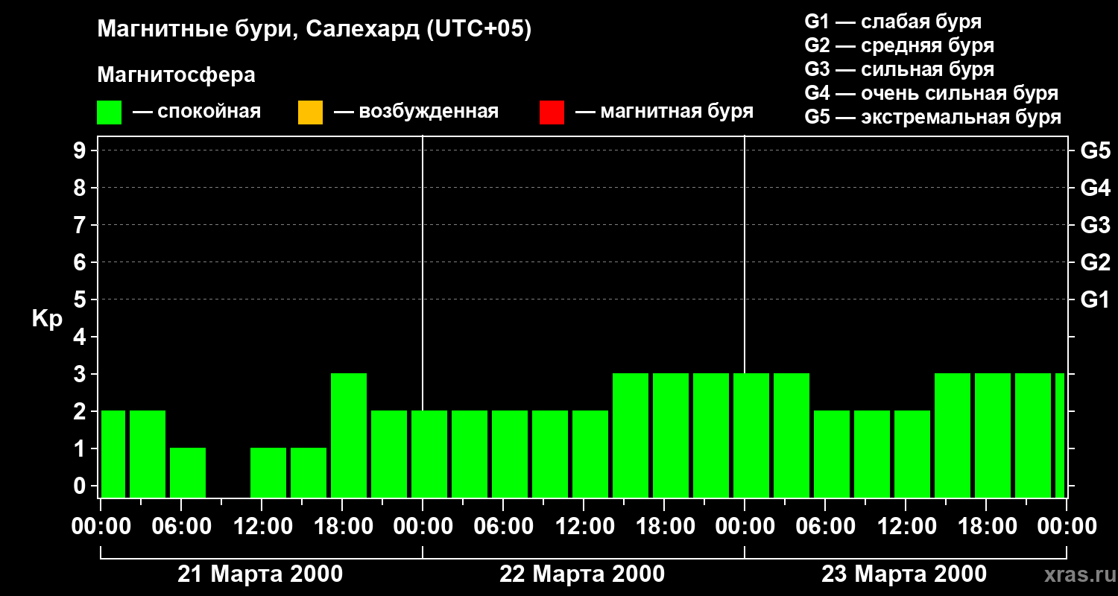Click the green 'спокойная' legend swatch
The image size is (1118, 596).
(x=110, y=112)
